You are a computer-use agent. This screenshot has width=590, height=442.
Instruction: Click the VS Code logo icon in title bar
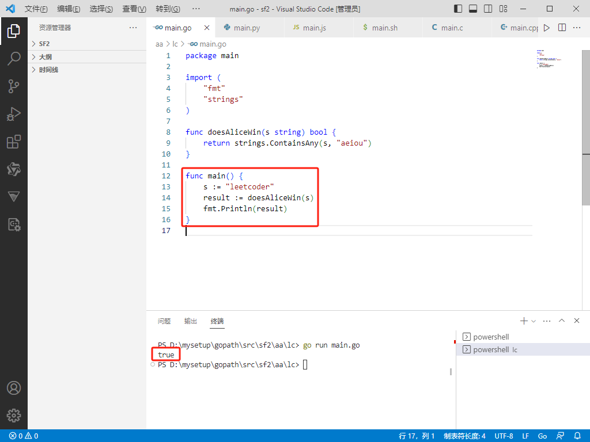point(10,9)
